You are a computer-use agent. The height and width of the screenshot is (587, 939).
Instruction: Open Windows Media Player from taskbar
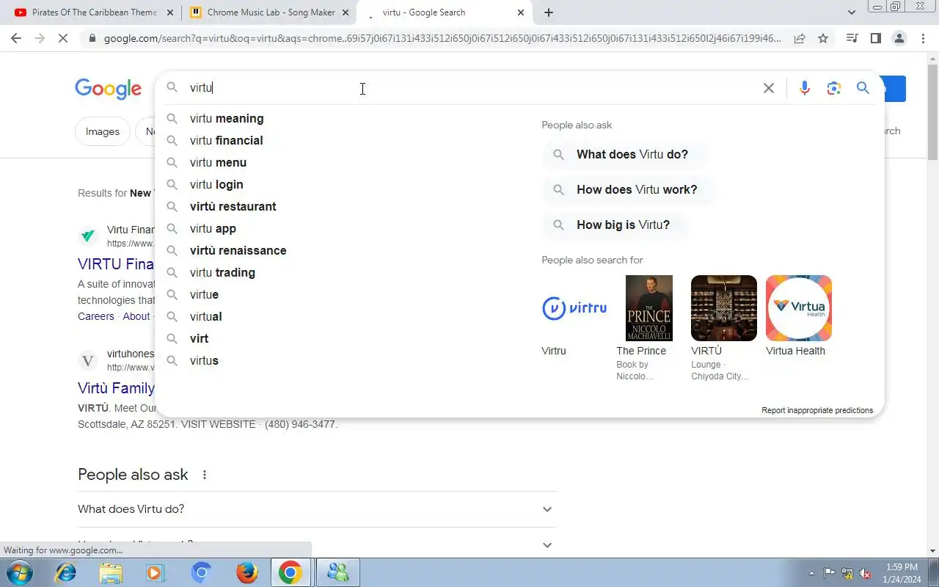pyautogui.click(x=156, y=572)
